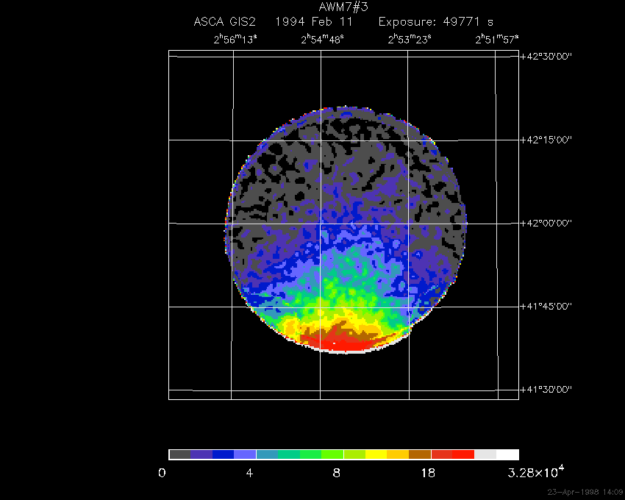Click the declination label +42°30'00"
The width and height of the screenshot is (625, 500).
[x=546, y=56]
